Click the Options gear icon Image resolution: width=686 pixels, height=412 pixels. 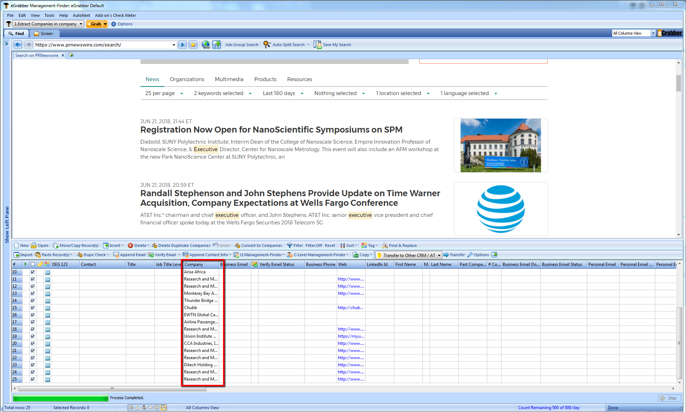(114, 24)
